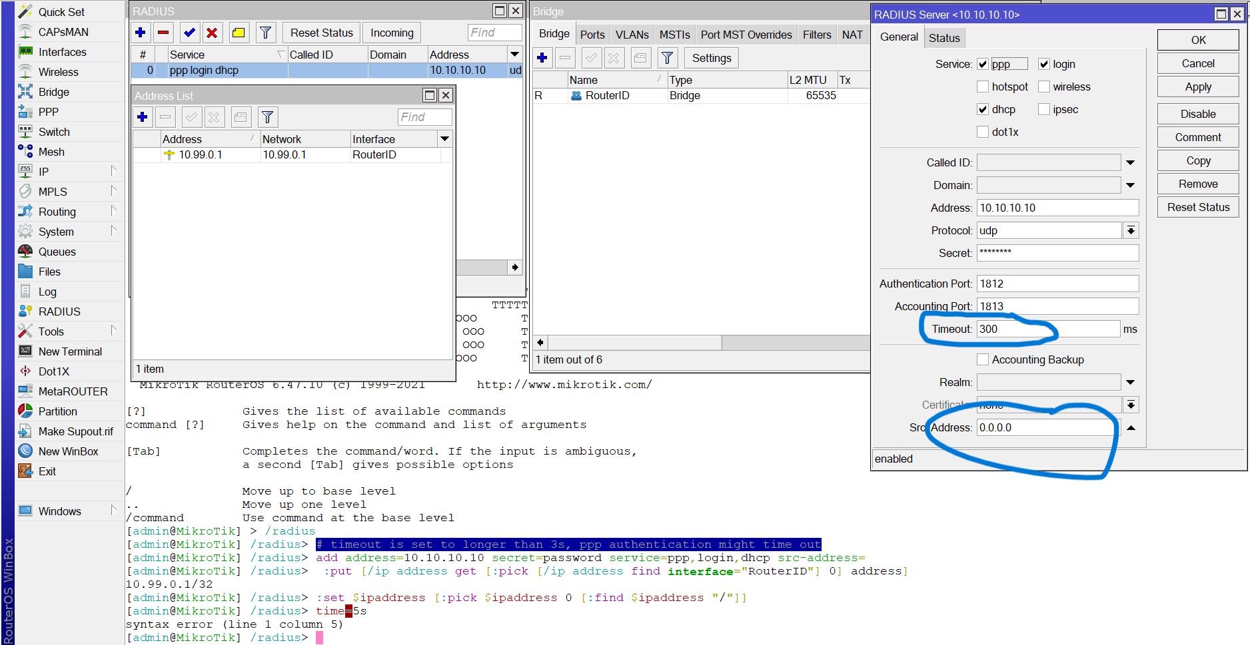
Task: Toggle the ipsec service checkbox
Action: [x=1044, y=109]
